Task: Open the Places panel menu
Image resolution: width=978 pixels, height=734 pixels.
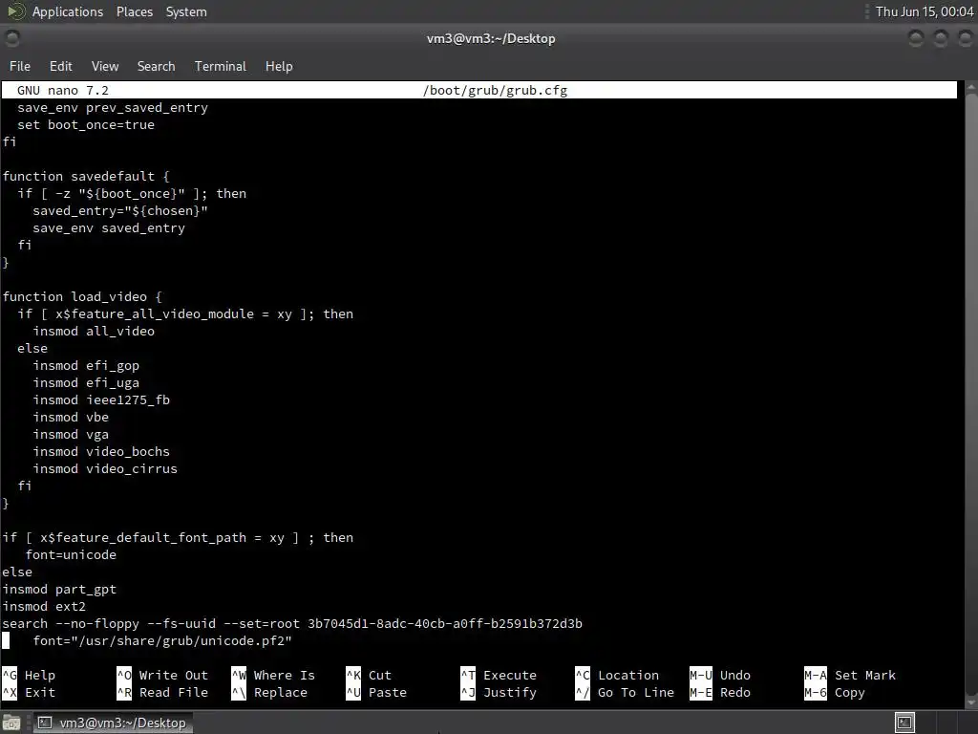Action: tap(134, 11)
